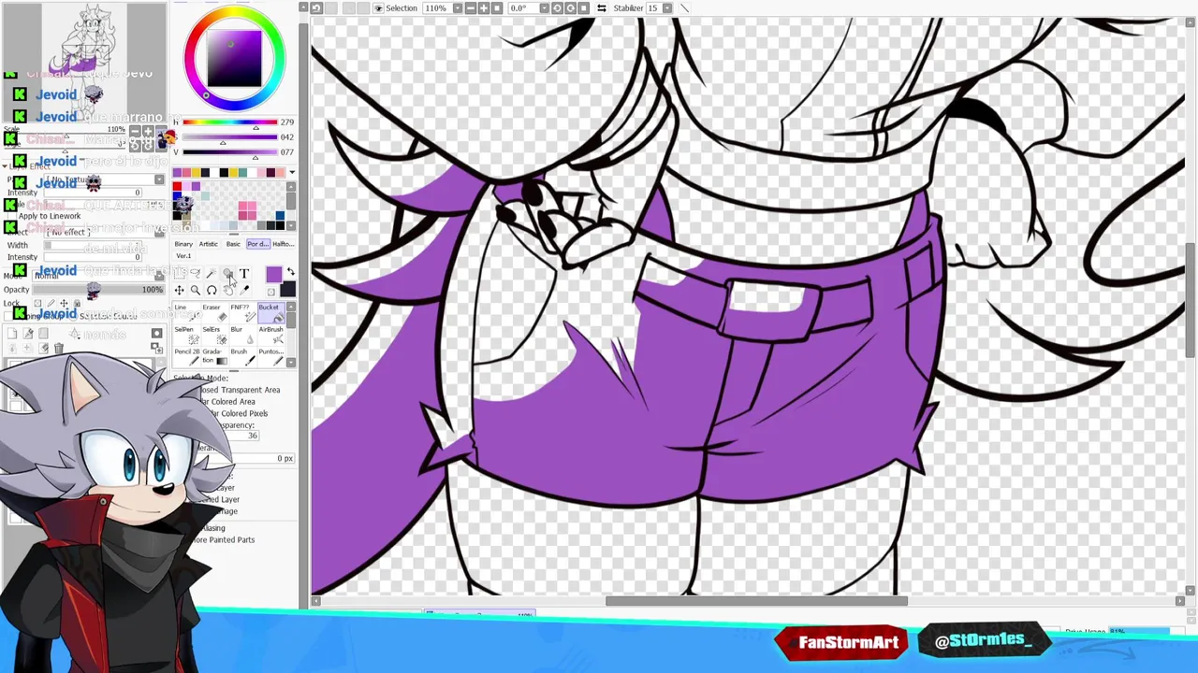Select the Shape tool
1198x673 pixels.
tap(227, 273)
